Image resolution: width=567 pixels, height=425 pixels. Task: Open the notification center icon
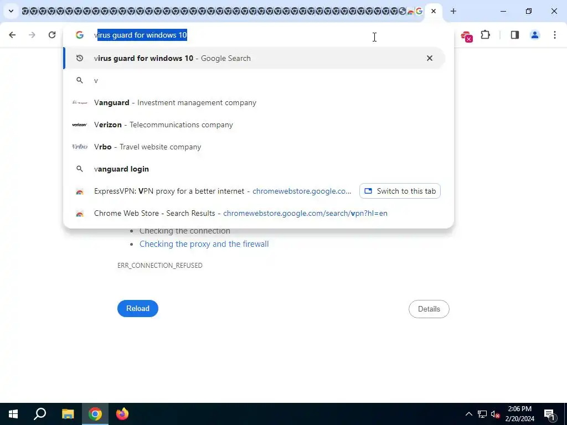pos(549,414)
